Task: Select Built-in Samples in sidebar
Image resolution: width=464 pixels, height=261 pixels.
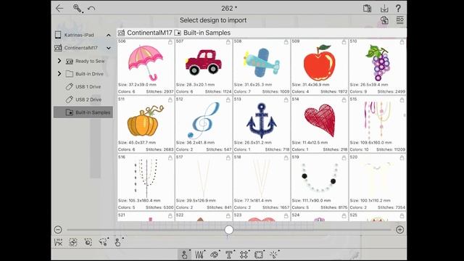Action: tap(83, 112)
